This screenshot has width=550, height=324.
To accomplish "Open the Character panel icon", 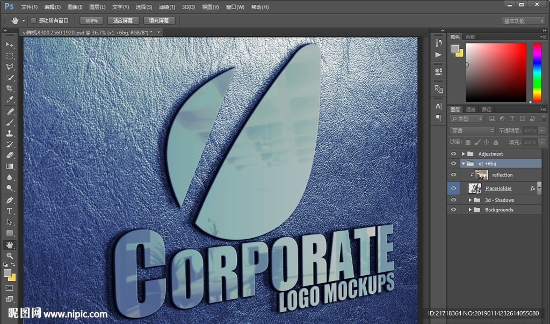I will click(x=438, y=106).
